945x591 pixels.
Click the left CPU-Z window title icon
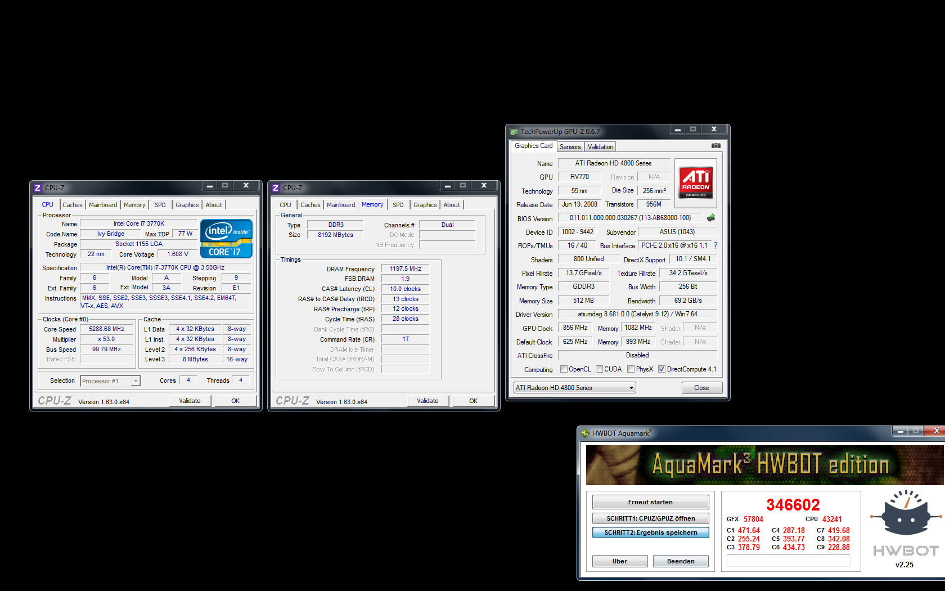pyautogui.click(x=38, y=188)
